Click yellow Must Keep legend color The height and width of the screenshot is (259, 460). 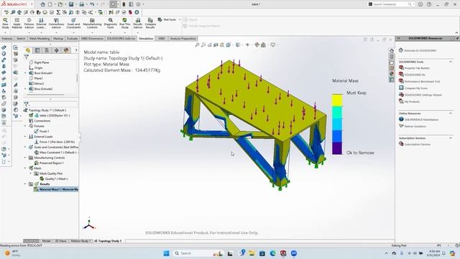[337, 100]
